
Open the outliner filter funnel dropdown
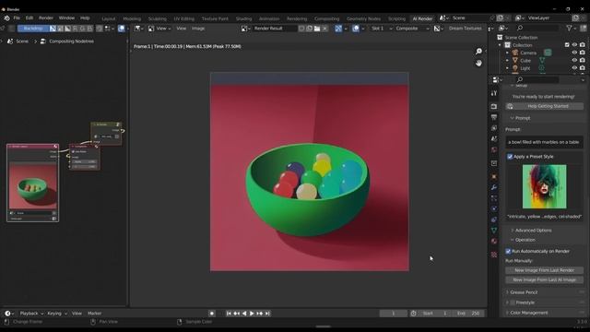(571, 29)
